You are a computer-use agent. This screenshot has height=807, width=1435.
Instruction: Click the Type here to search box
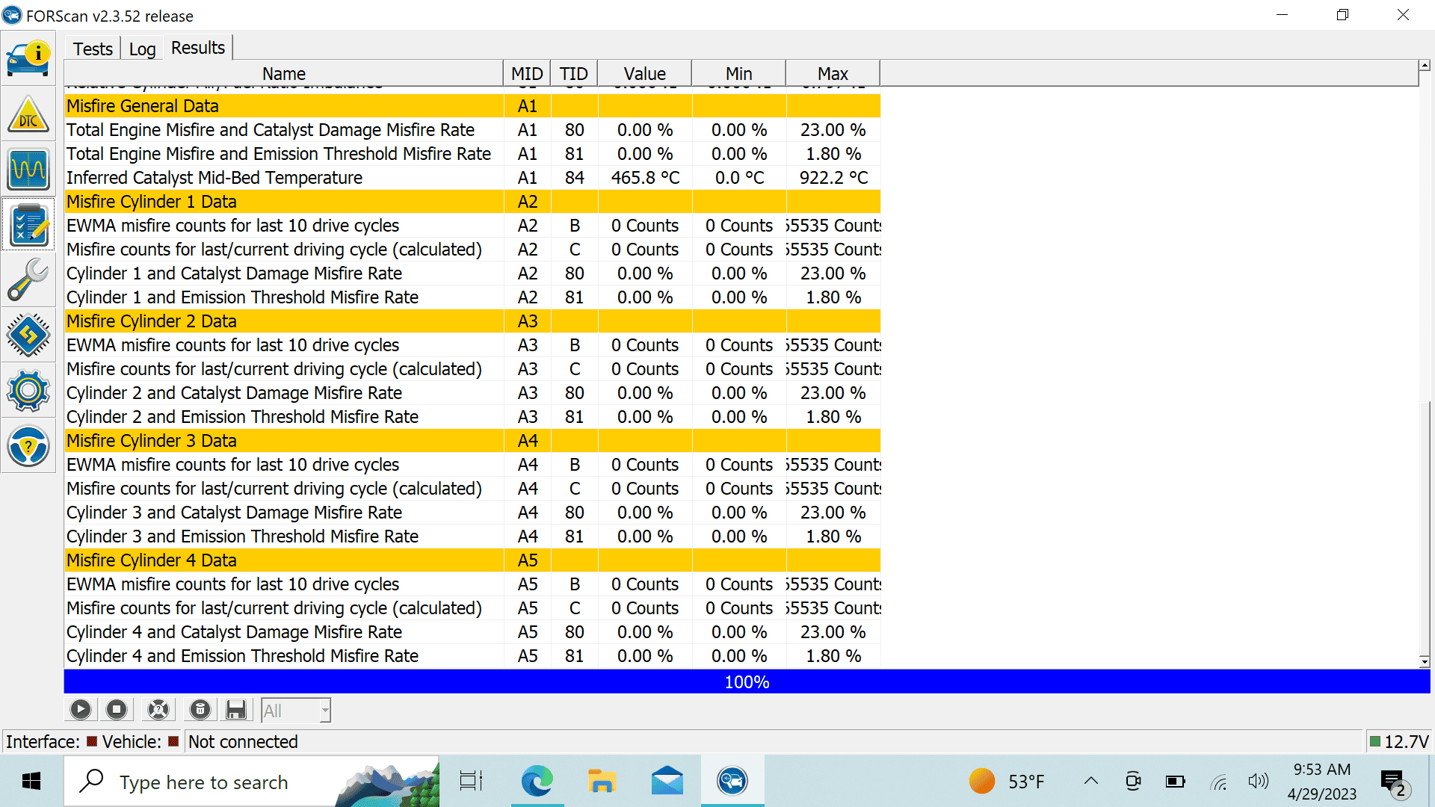251,782
